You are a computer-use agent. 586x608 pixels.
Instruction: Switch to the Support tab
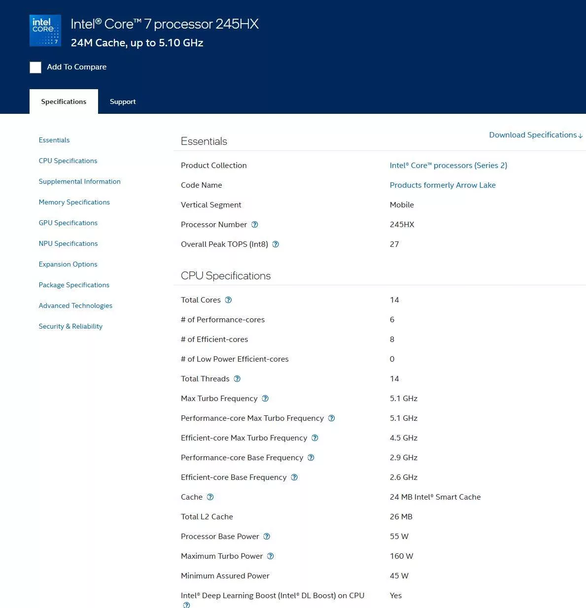click(123, 101)
